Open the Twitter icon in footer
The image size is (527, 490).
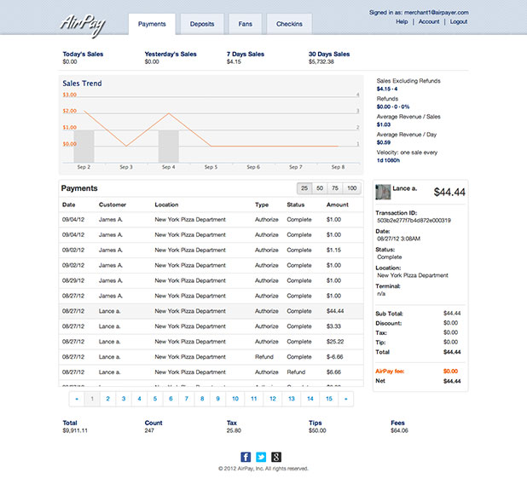point(261,457)
